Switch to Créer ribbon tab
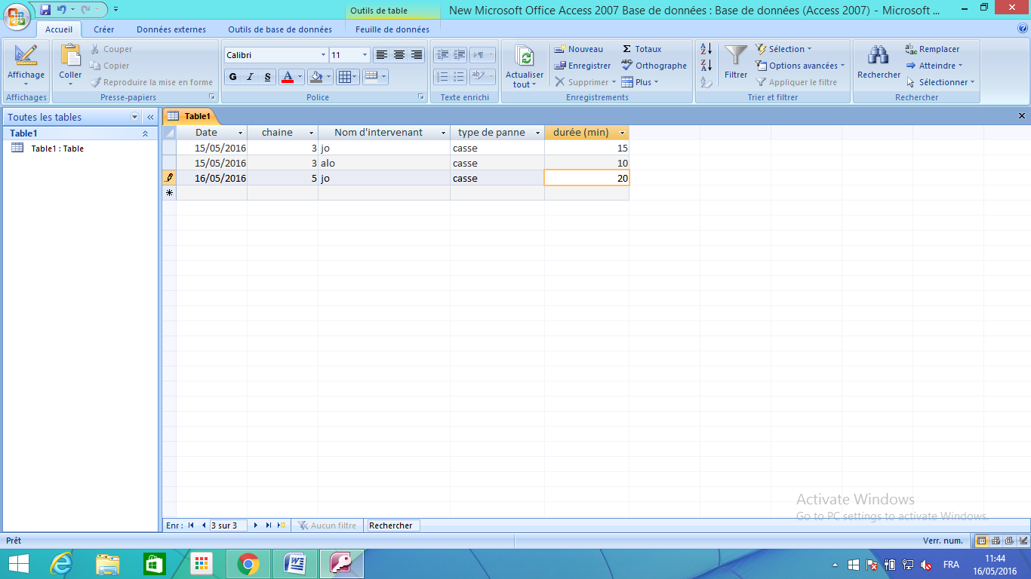The height and width of the screenshot is (579, 1031). 104,29
